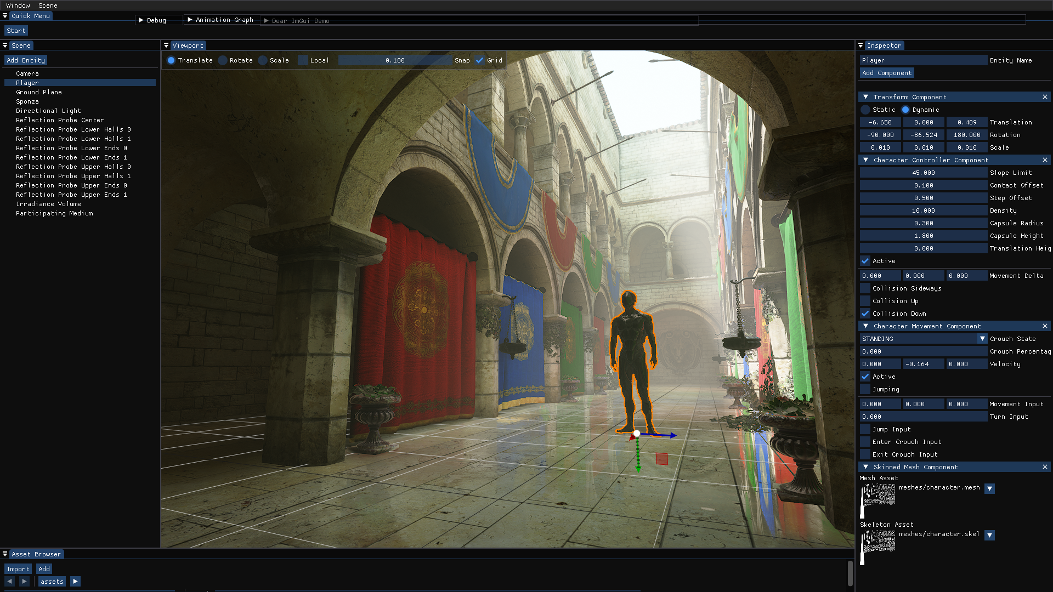Open the Window menu
Image resolution: width=1053 pixels, height=592 pixels.
click(18, 5)
